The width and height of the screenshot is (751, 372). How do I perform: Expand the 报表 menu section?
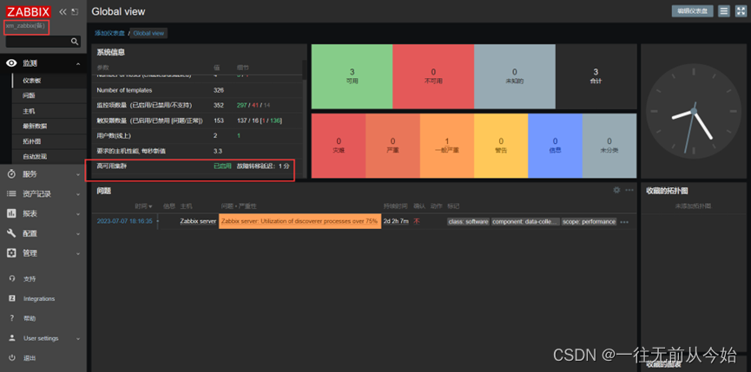(78, 214)
